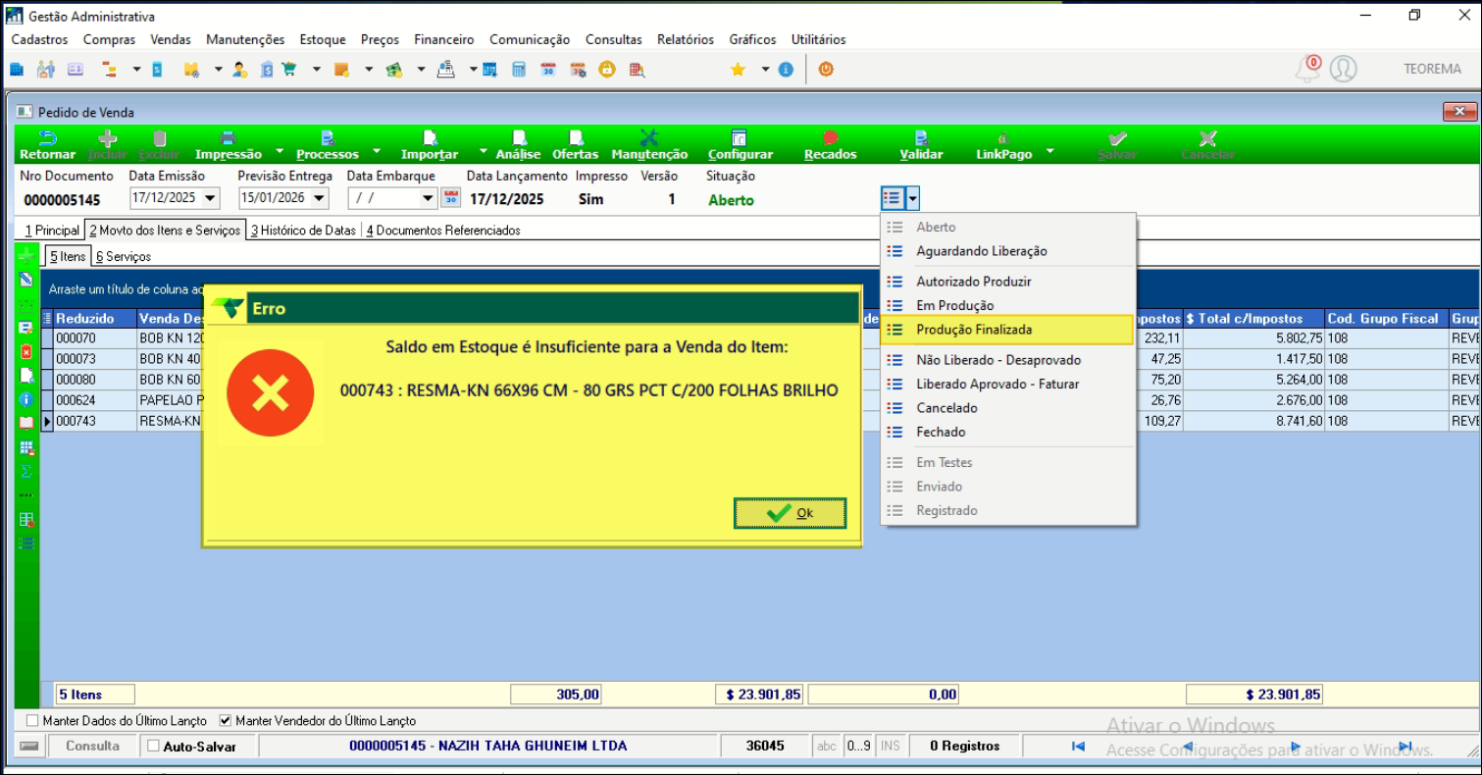Click the Consulta button in status bar

pyautogui.click(x=92, y=746)
